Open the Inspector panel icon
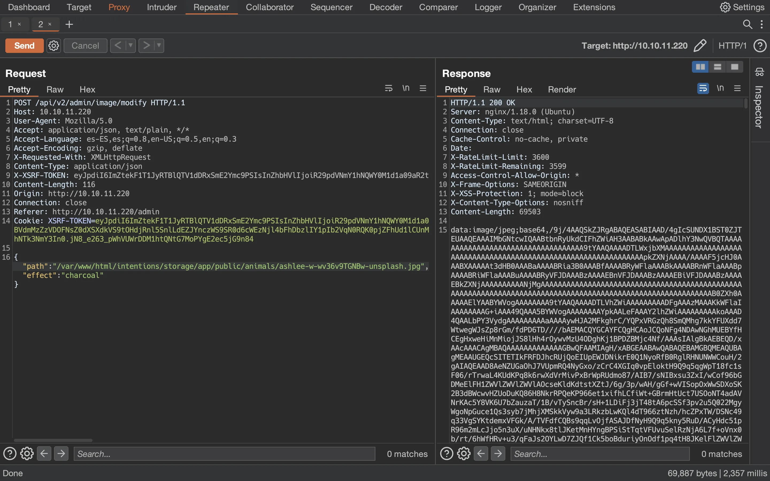Viewport: 770px width, 481px height. point(759,72)
